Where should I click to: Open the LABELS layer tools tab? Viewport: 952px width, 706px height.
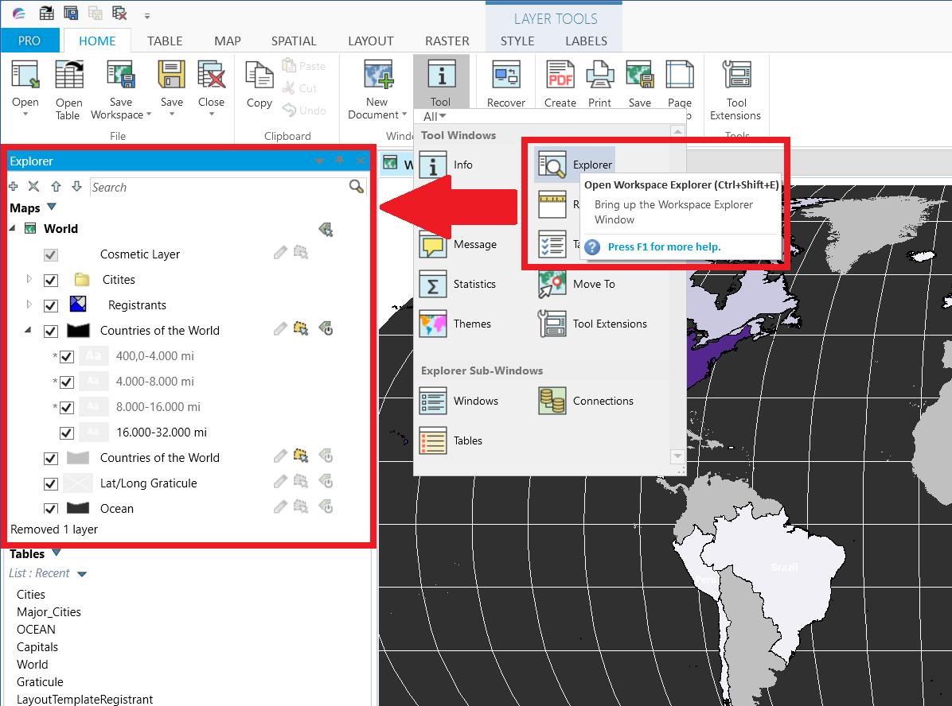coord(586,41)
